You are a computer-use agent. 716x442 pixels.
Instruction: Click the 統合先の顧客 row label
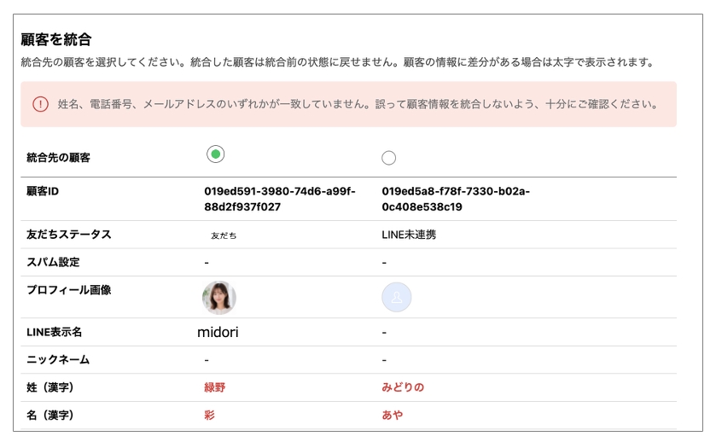click(58, 158)
